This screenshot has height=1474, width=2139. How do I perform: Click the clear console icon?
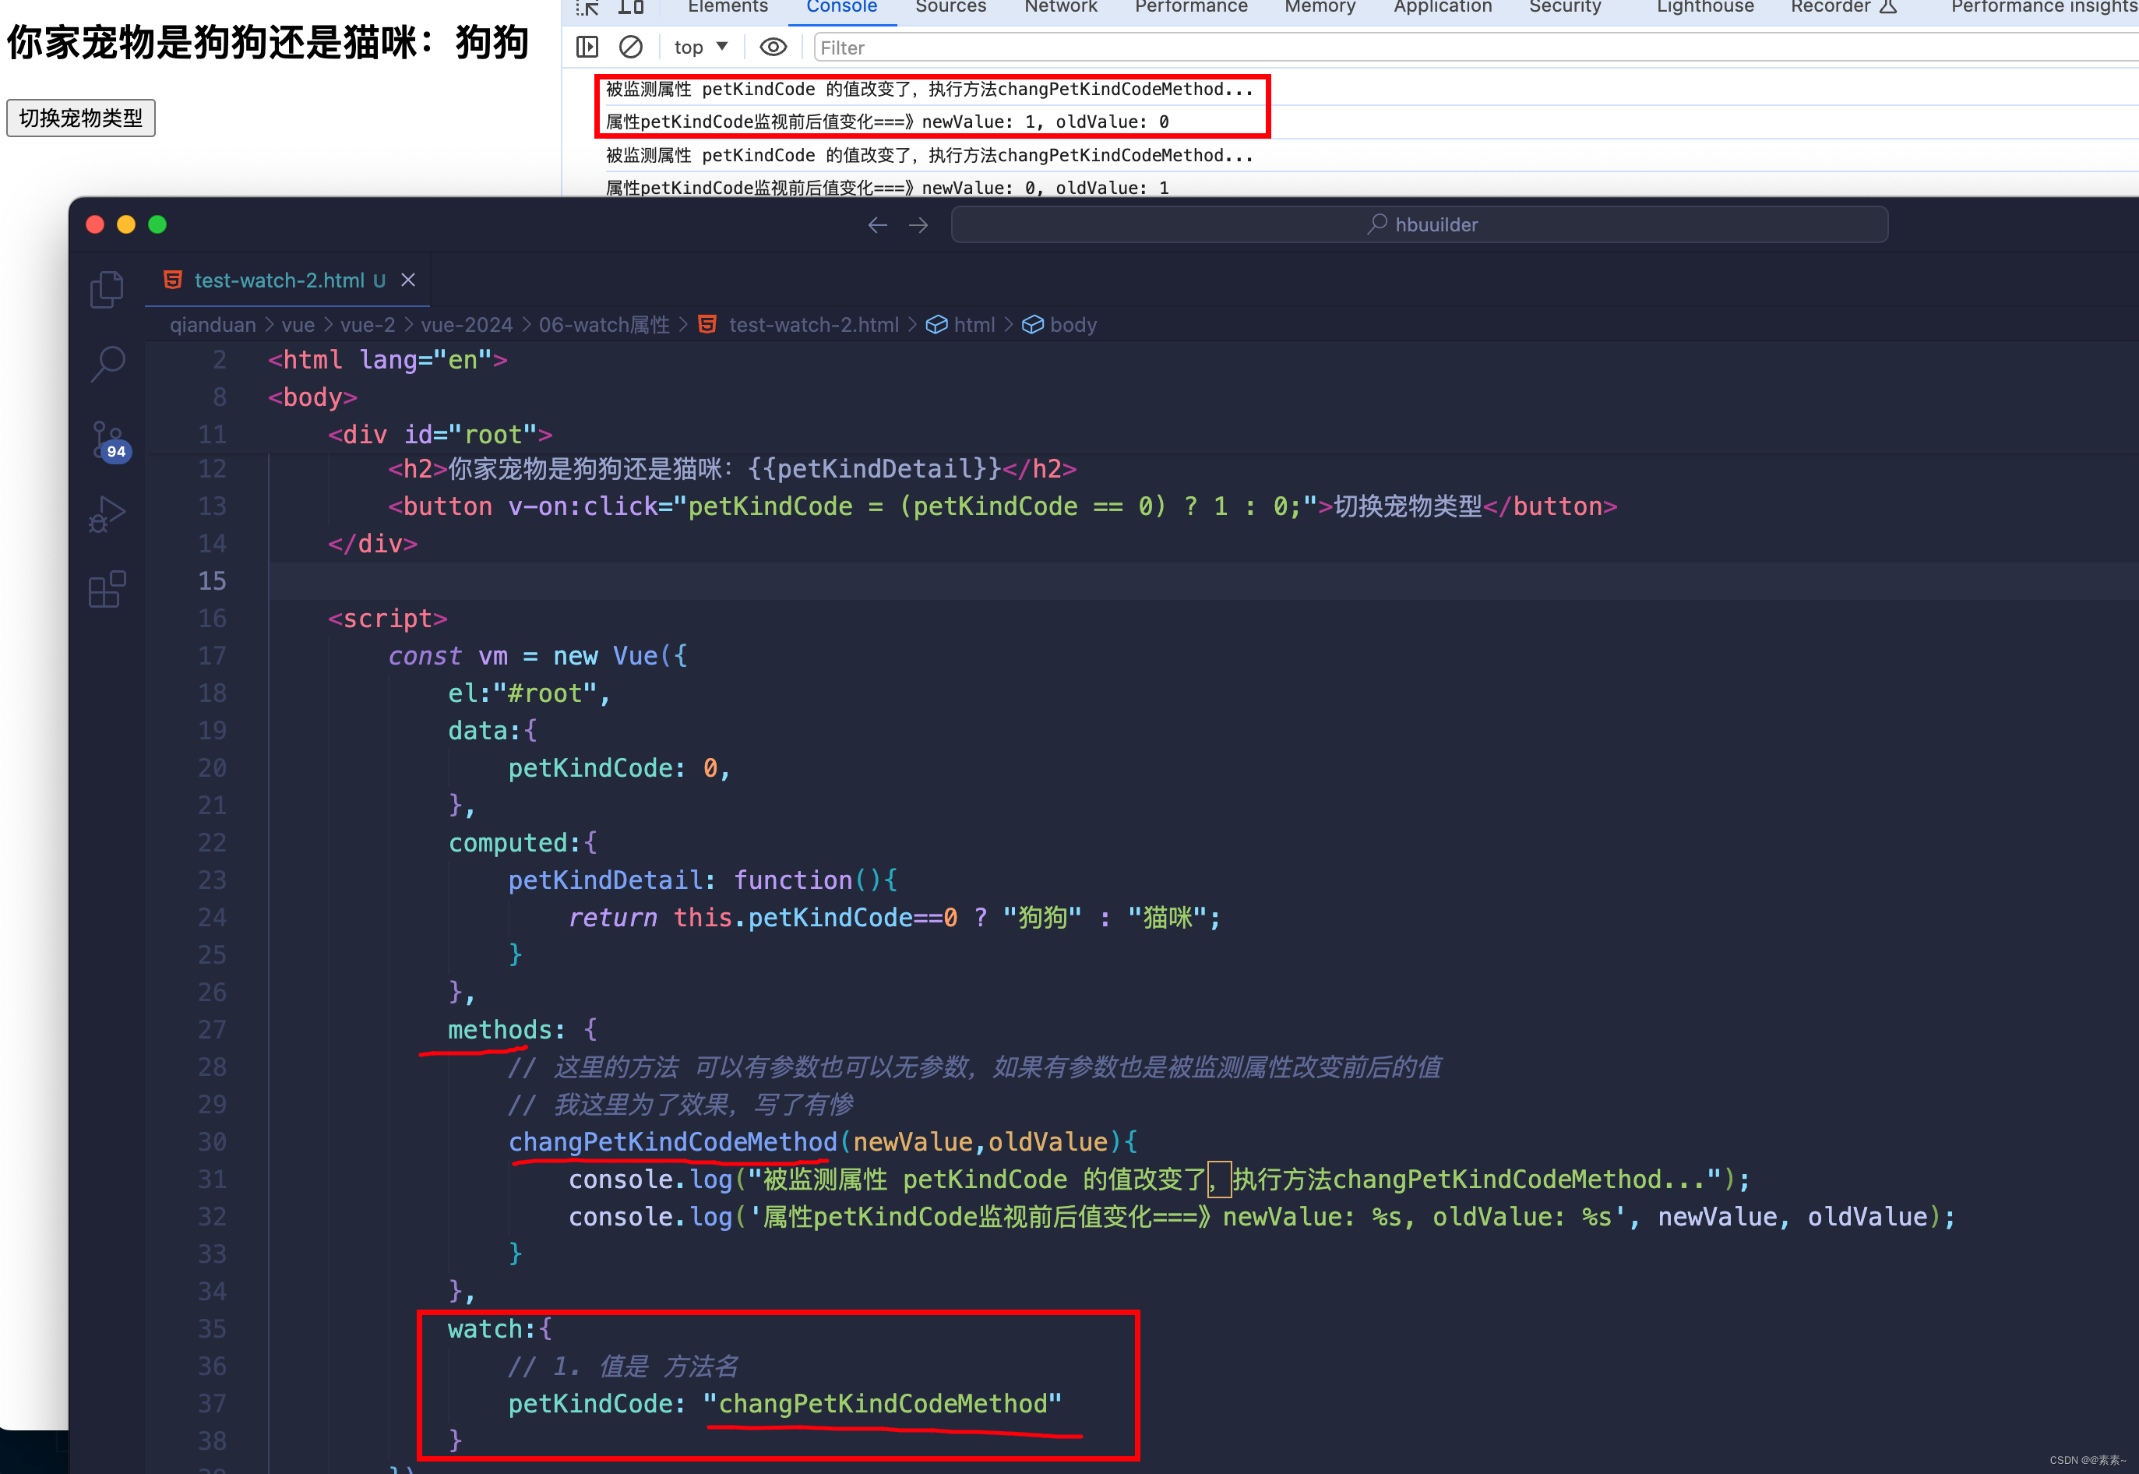630,47
